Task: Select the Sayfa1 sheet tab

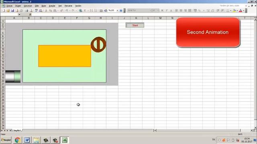Action: [x=17, y=130]
